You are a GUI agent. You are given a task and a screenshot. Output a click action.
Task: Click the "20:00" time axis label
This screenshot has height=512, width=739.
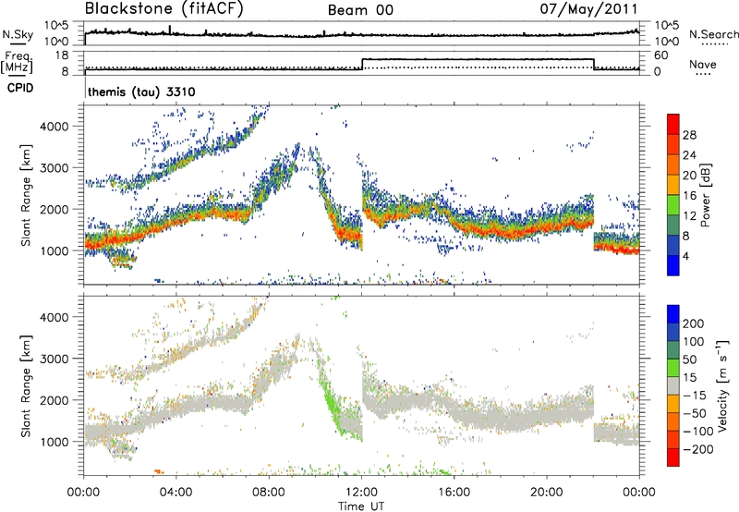point(547,493)
